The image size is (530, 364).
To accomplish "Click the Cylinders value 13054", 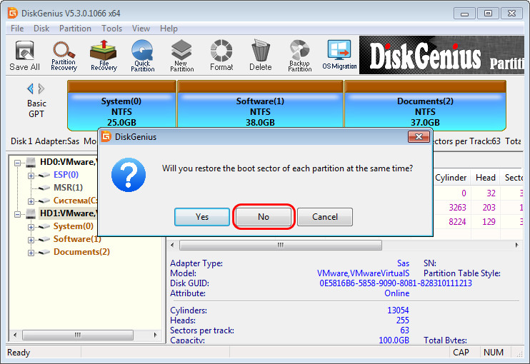I will [398, 310].
